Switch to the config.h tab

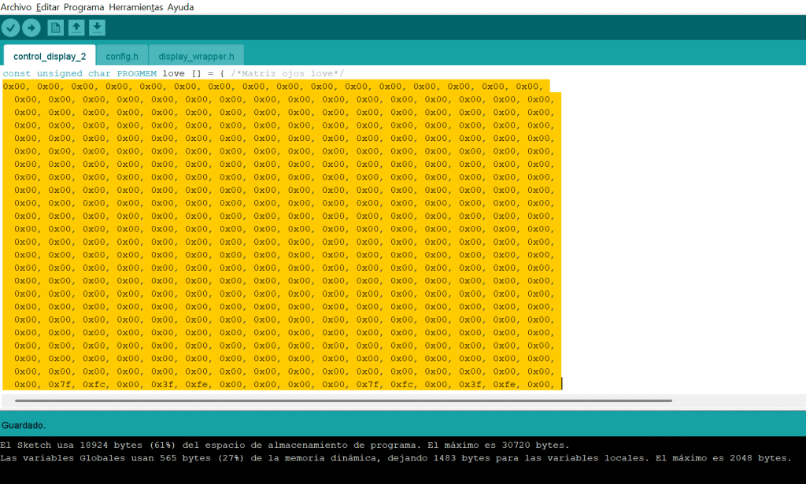click(122, 56)
